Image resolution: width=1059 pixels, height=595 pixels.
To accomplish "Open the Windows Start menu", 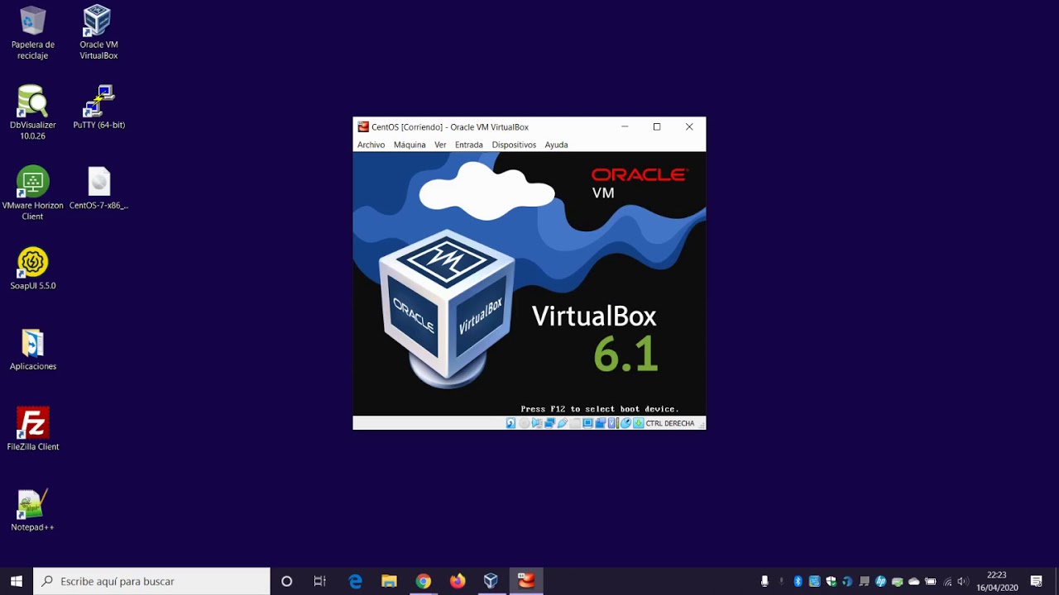I will (16, 581).
